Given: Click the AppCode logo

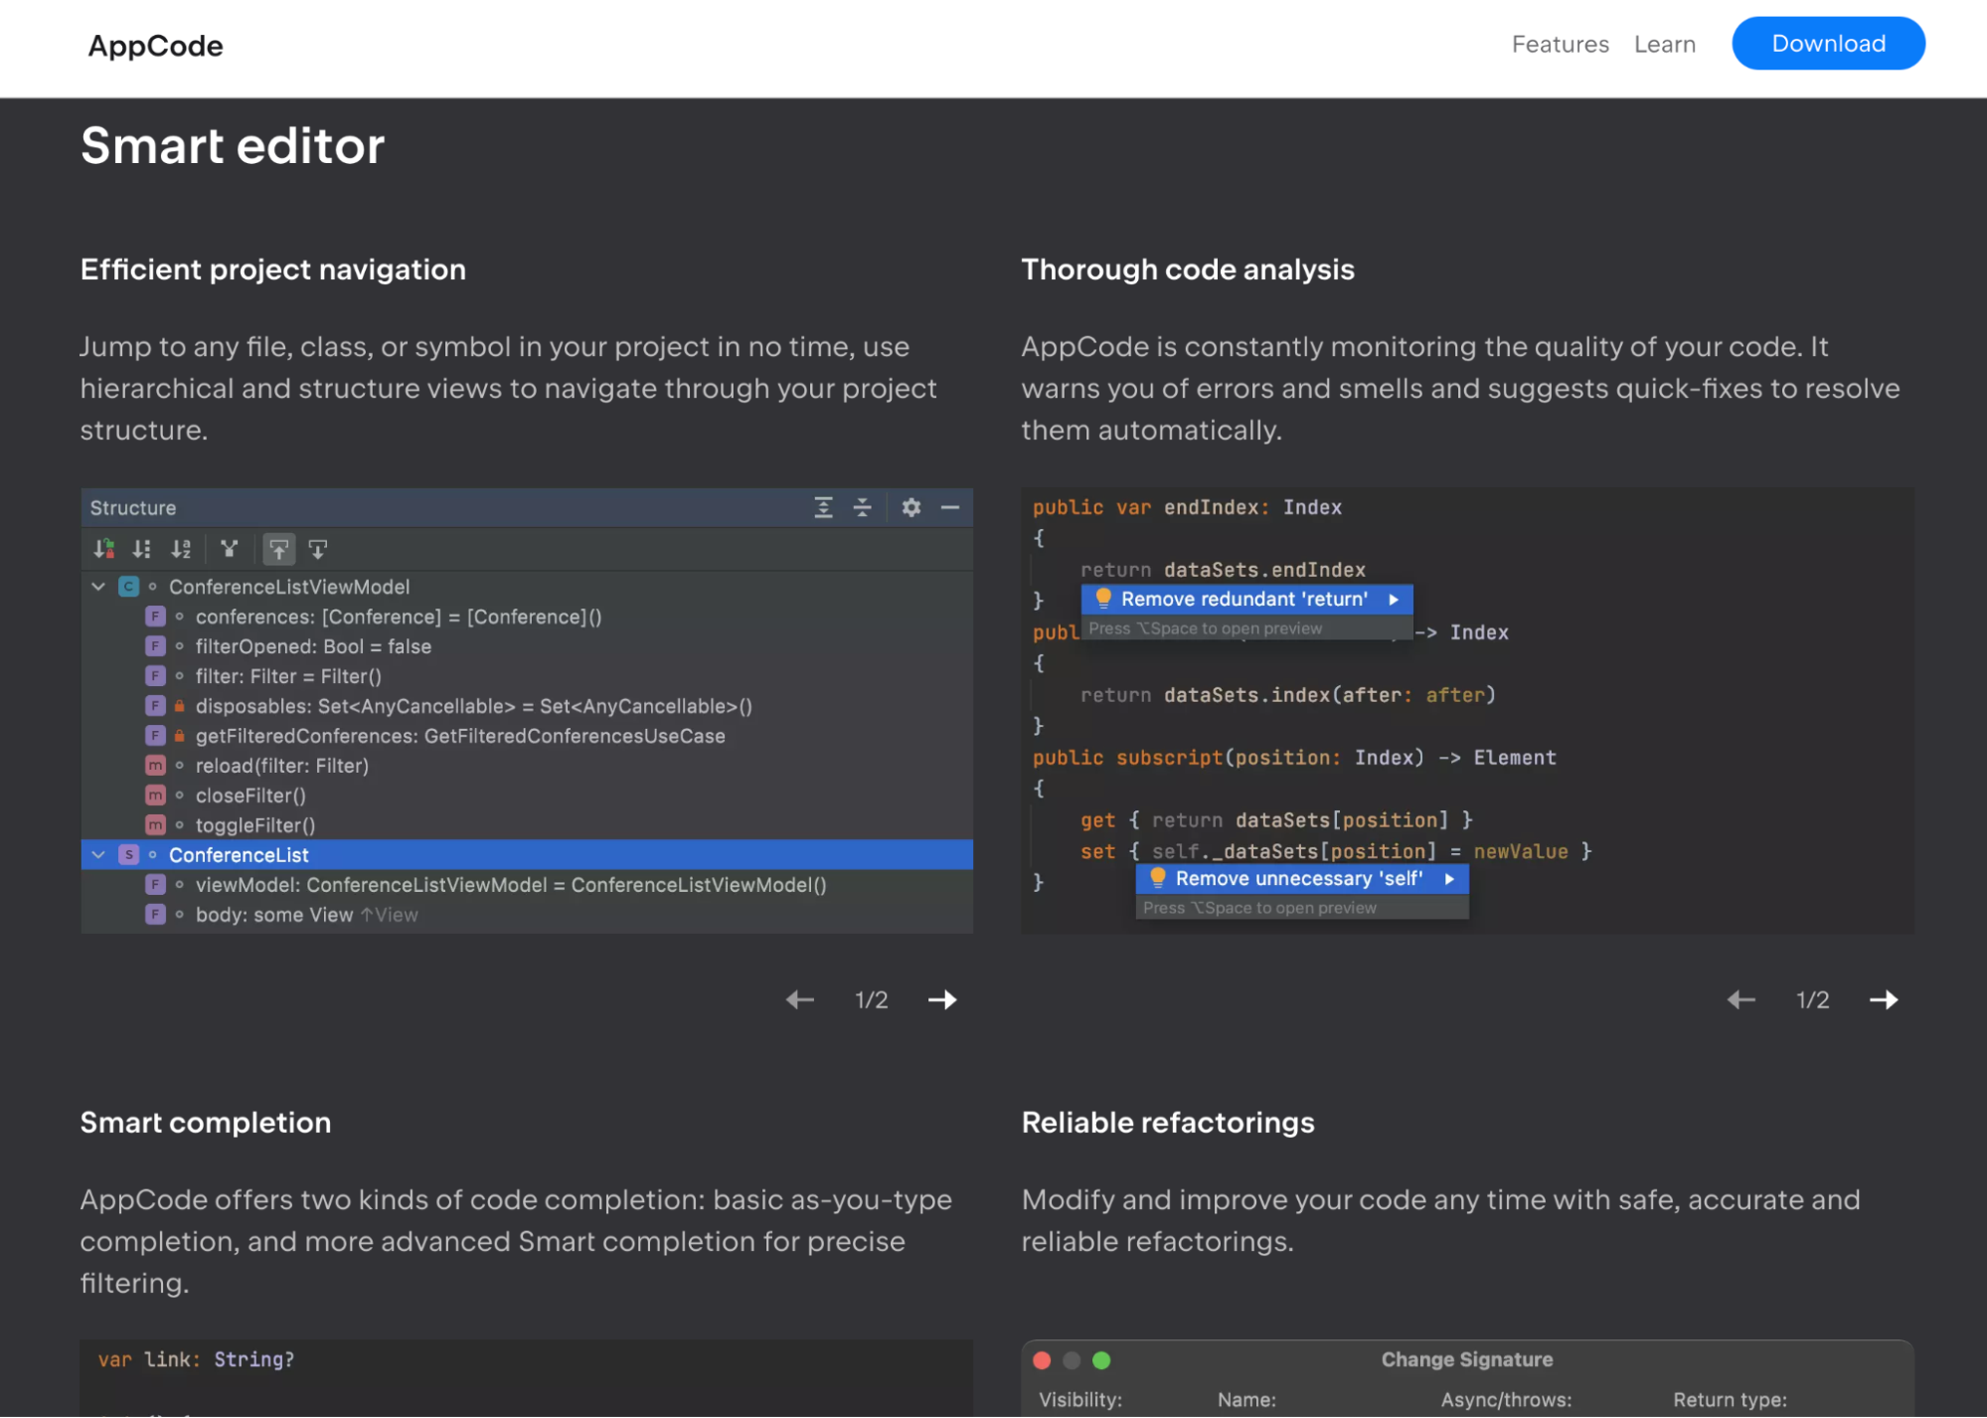Looking at the screenshot, I should (155, 46).
